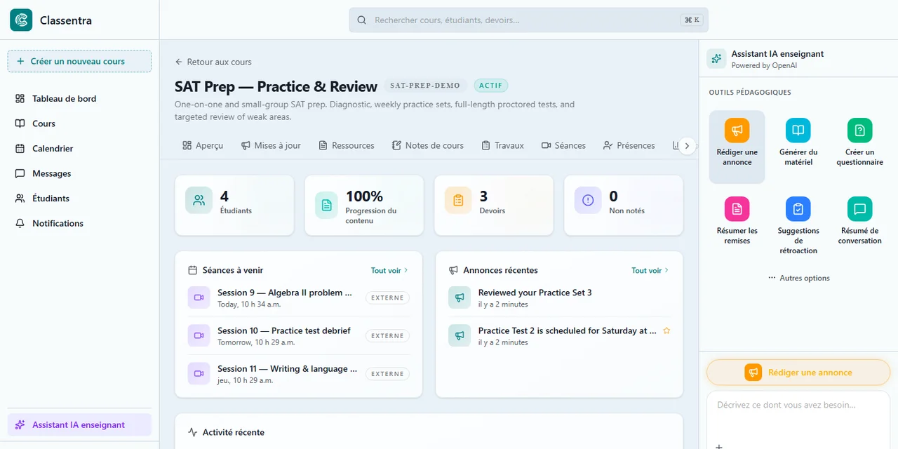Click the video icon for Session 11
The width and height of the screenshot is (898, 449).
(x=199, y=373)
